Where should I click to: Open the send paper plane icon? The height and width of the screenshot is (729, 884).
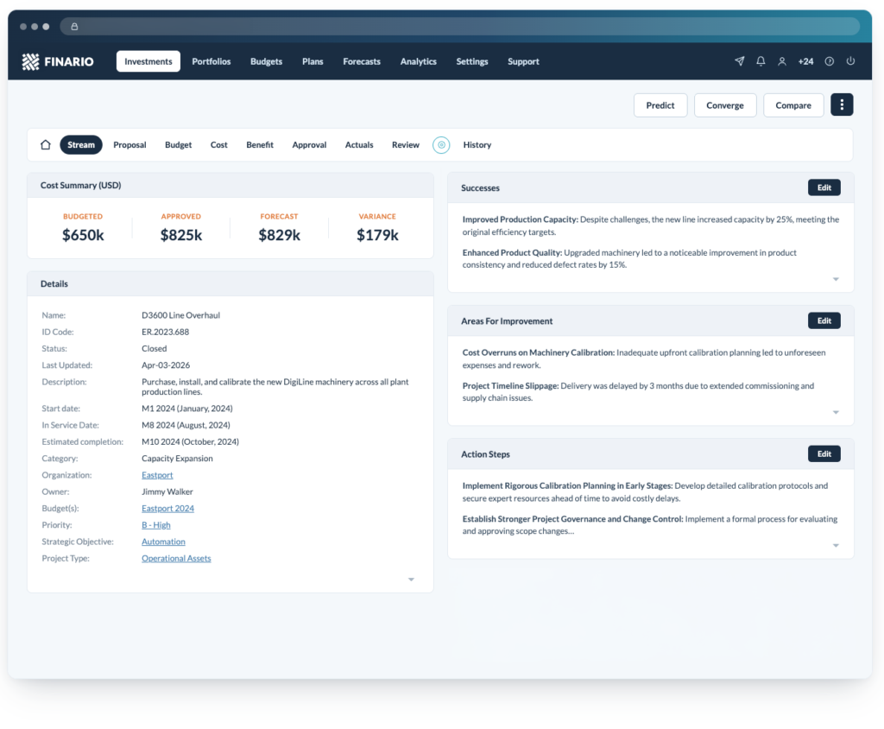[x=740, y=61]
